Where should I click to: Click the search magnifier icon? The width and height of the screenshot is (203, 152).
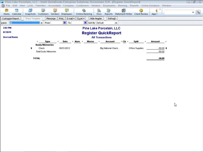(x=198, y=12)
